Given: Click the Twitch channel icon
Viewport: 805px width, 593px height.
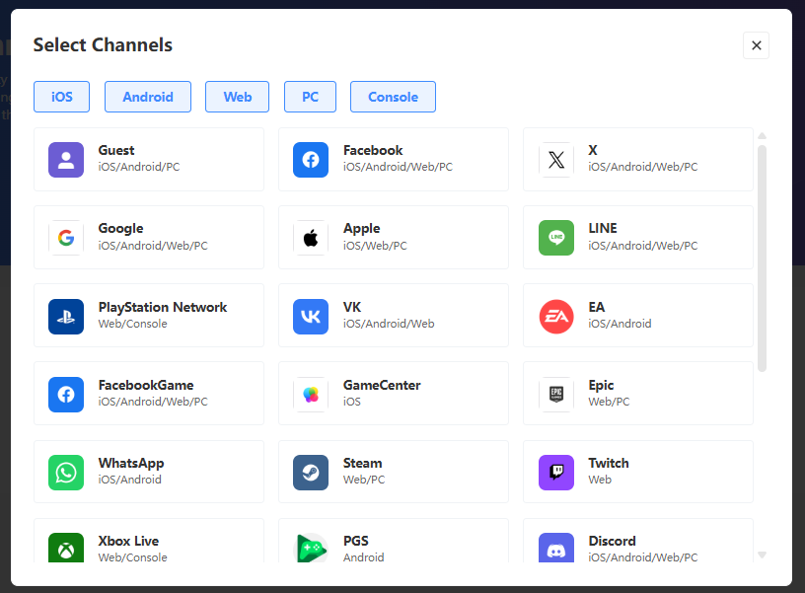Looking at the screenshot, I should (x=555, y=472).
